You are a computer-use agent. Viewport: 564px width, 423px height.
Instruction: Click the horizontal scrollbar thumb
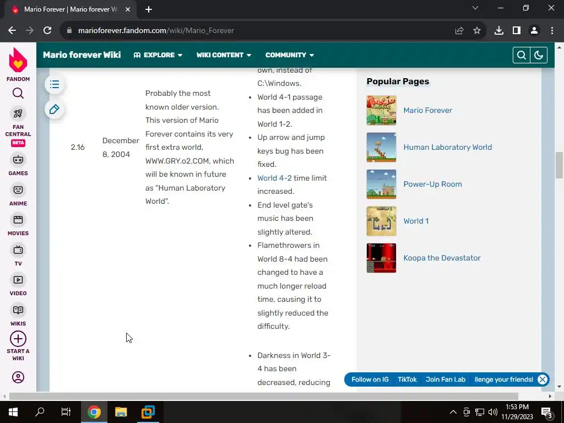point(264,397)
